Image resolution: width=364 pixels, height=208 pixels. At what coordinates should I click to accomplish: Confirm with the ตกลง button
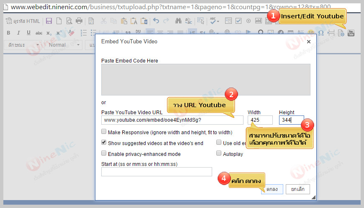point(272,189)
